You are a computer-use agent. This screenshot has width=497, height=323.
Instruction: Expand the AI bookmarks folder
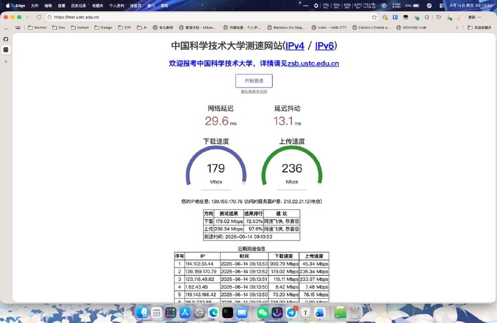[142, 27]
